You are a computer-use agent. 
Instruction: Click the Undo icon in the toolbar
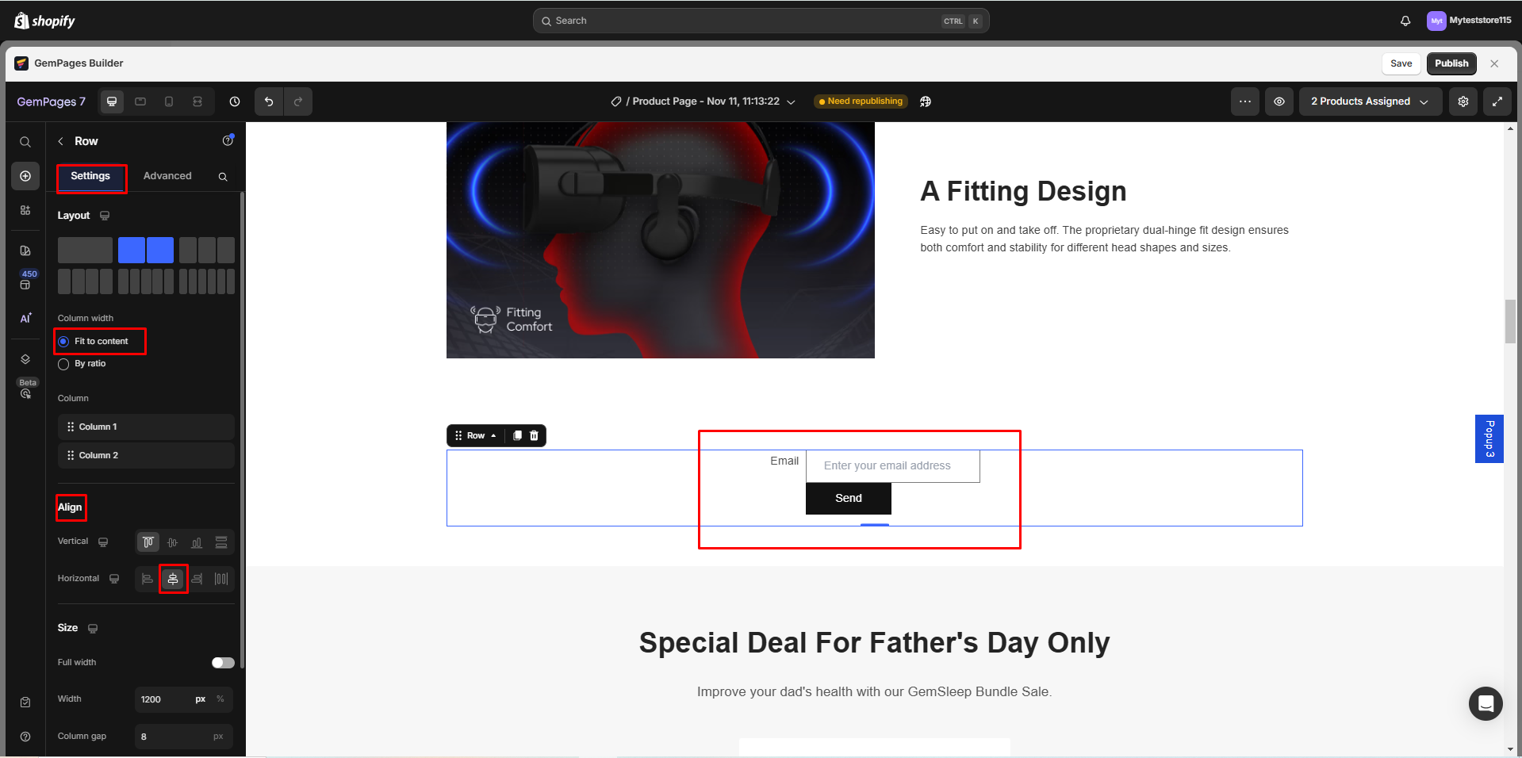[268, 101]
